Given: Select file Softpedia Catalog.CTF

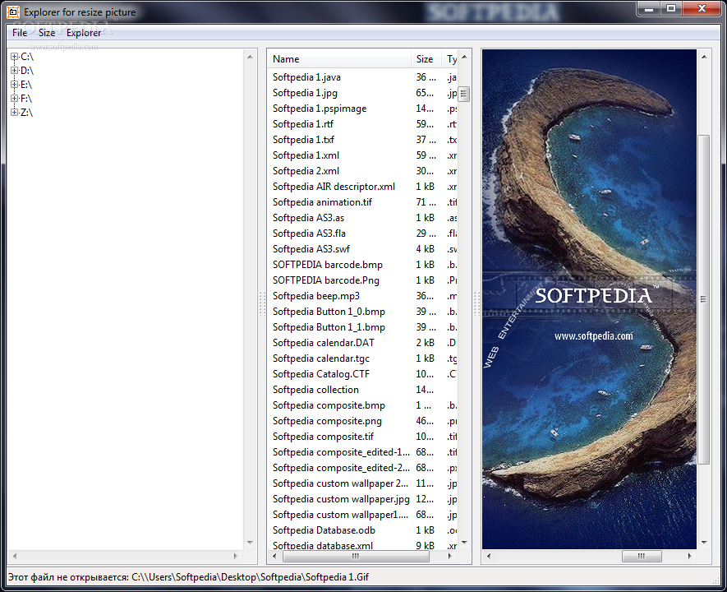Looking at the screenshot, I should tap(321, 374).
